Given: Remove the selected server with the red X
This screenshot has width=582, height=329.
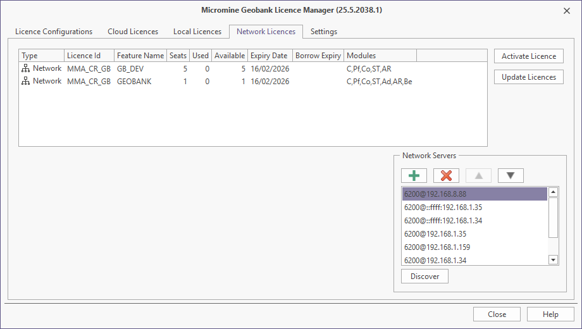Looking at the screenshot, I should tap(446, 176).
